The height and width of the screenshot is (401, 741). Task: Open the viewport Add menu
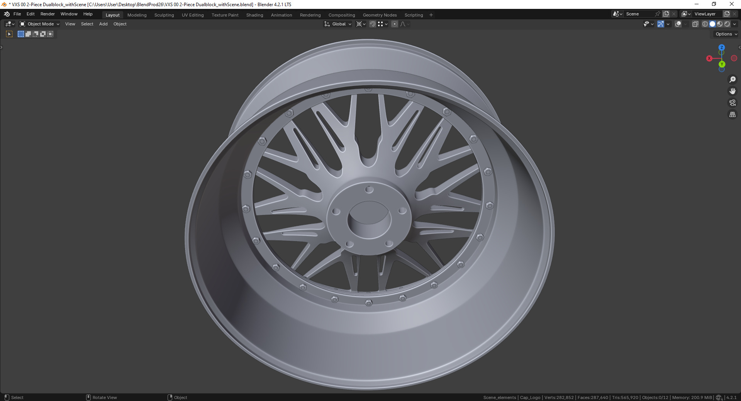103,24
